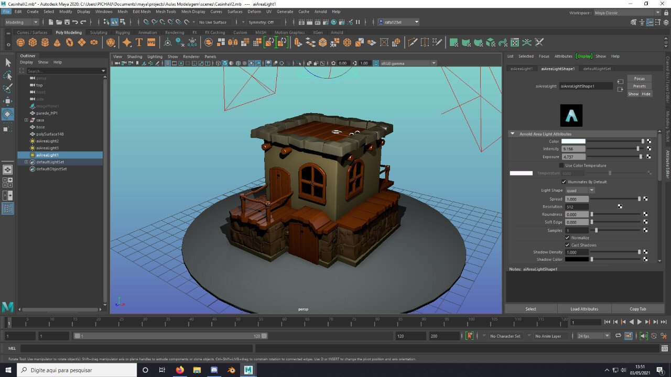
Task: Select the Type tool on the shelf
Action: (138, 42)
